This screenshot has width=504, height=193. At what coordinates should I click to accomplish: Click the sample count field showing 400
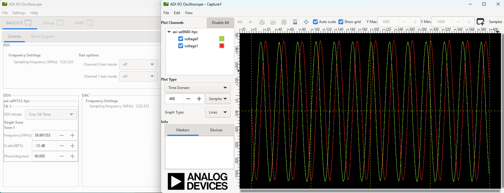pos(174,99)
